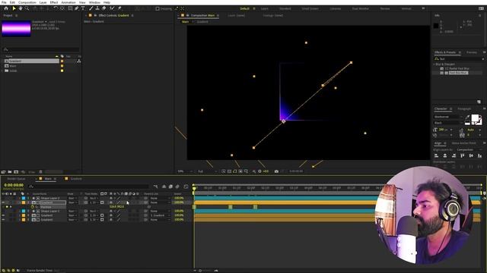Click the snapshot camera icon in viewer

(276, 171)
